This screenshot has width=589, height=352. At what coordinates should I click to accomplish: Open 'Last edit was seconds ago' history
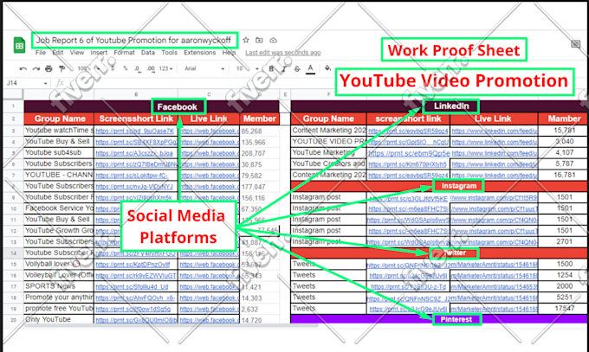283,53
